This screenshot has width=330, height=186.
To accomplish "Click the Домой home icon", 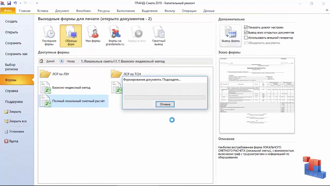I will click(x=41, y=61).
